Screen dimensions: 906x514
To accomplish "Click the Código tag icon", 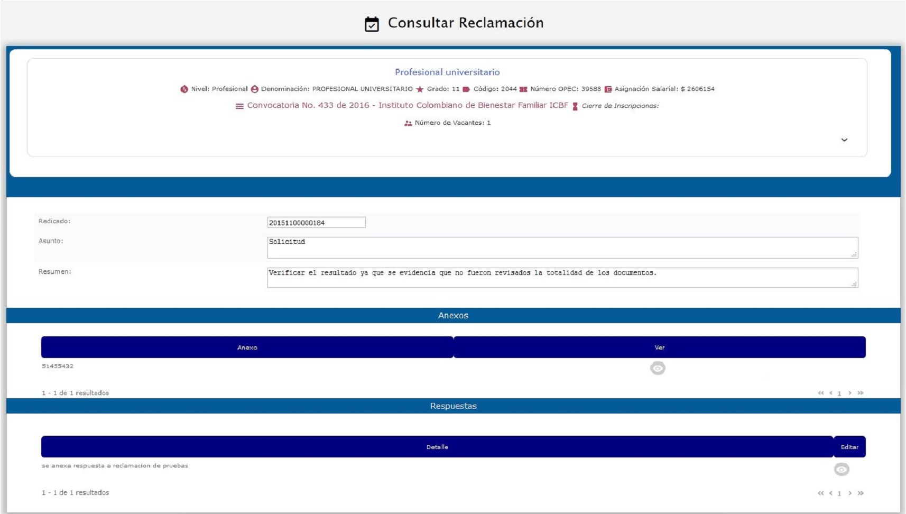I will 466,89.
